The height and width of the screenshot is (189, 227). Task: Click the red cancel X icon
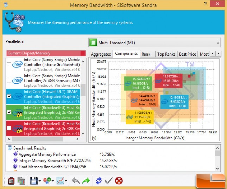[x=119, y=181]
